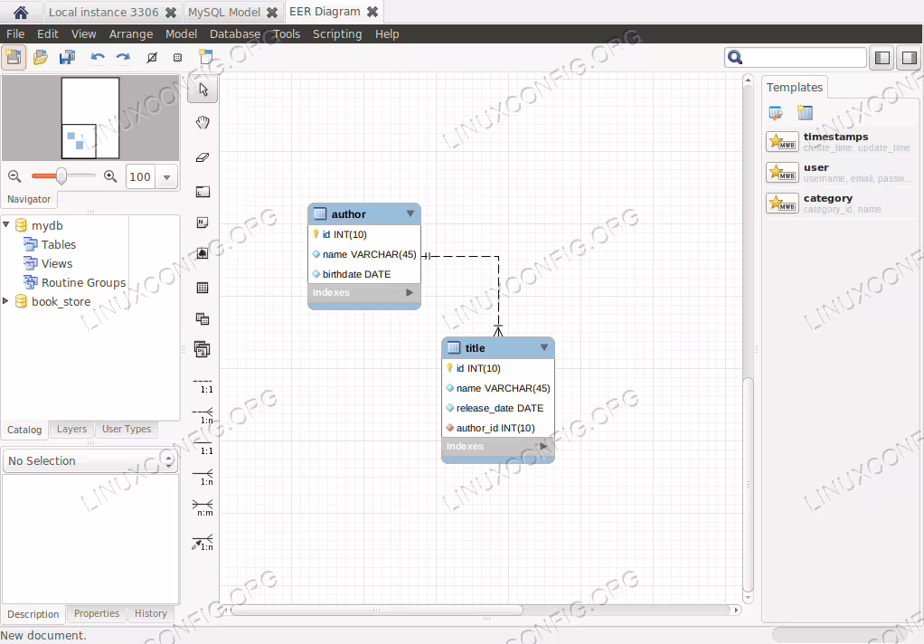Screen dimensions: 924x644
Task: Select the category template
Action: pos(841,203)
